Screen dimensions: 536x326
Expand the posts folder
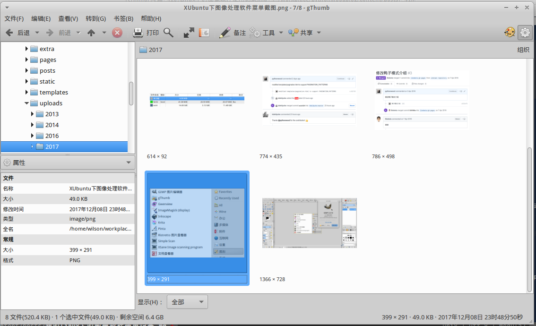point(26,70)
